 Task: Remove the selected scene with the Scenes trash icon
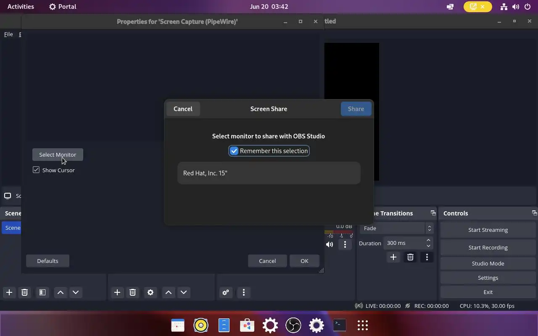(24, 292)
